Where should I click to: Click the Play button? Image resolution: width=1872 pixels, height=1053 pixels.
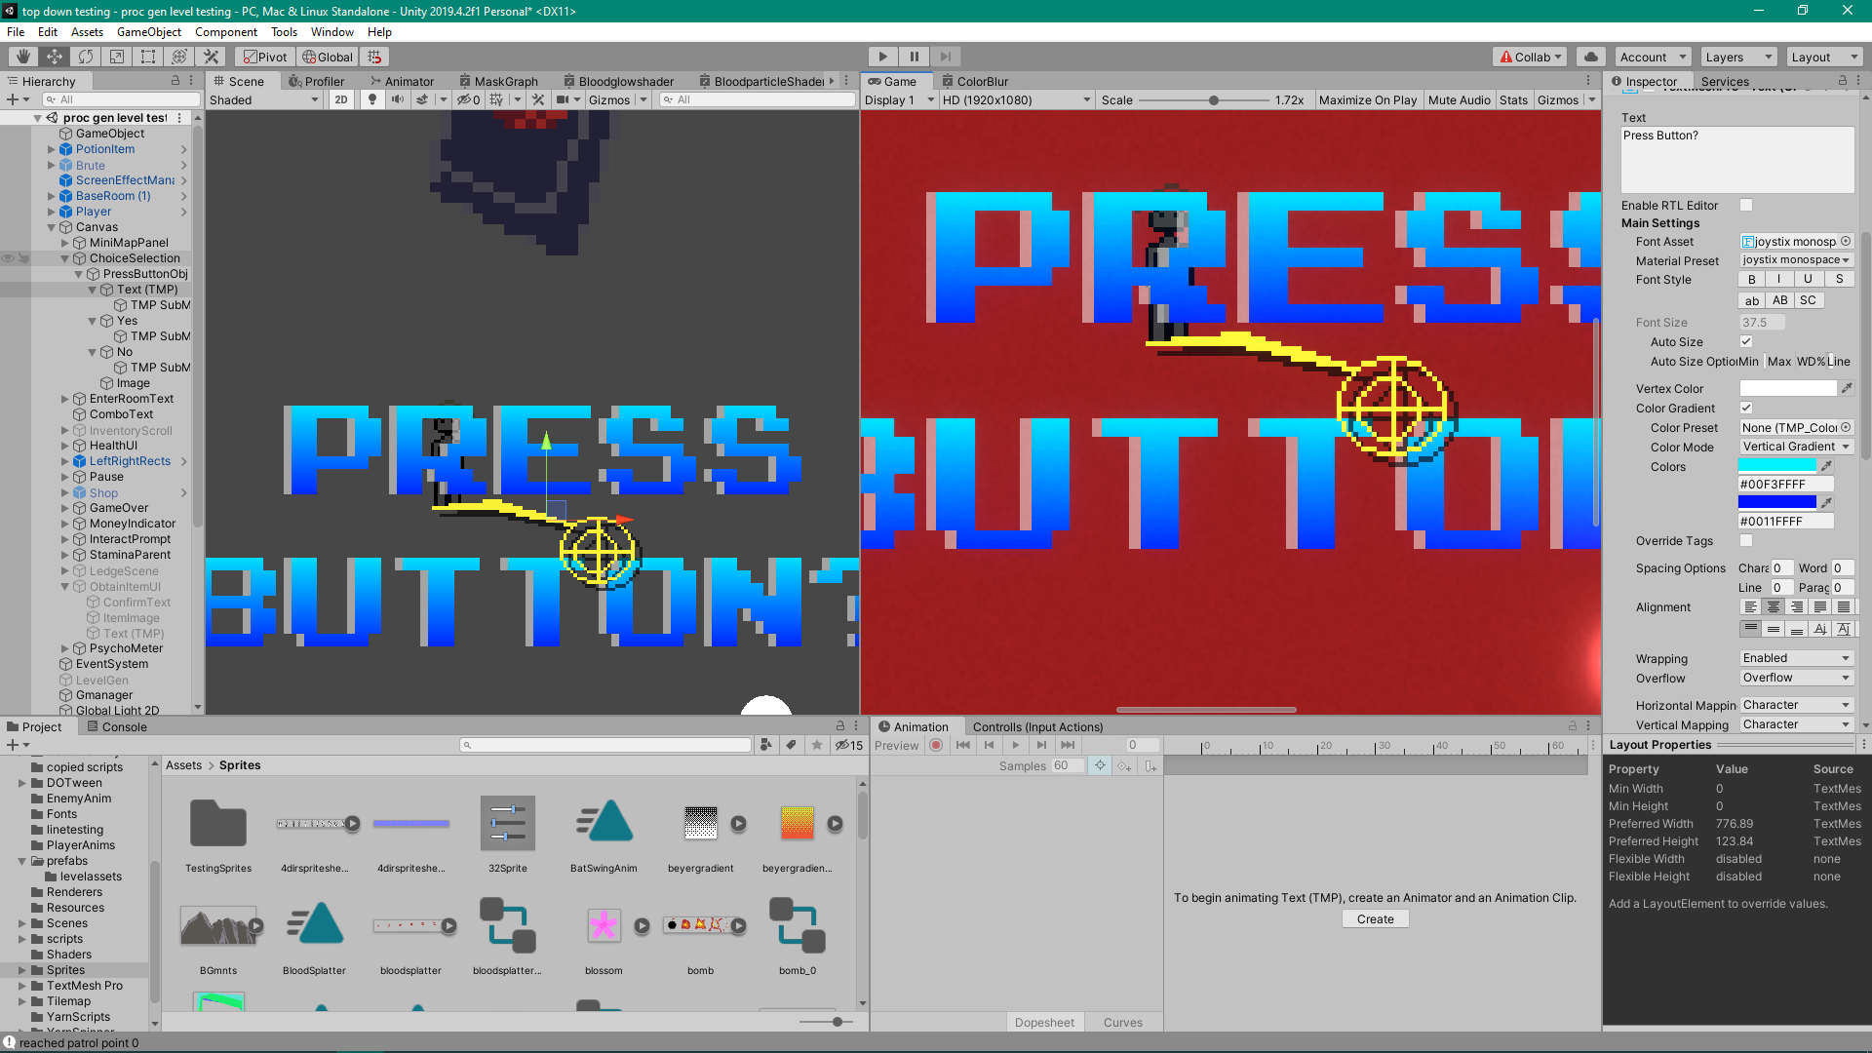coord(882,57)
